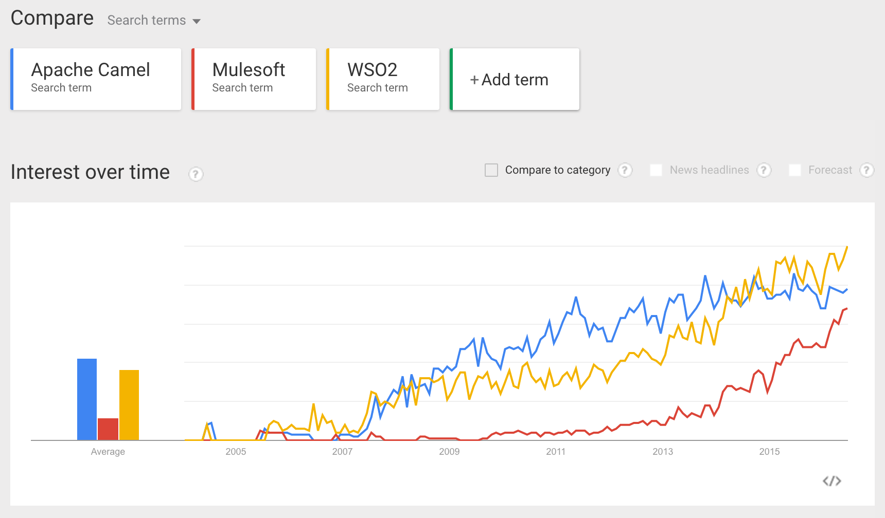The width and height of the screenshot is (885, 518).
Task: Click the plus icon in Add term
Action: pyautogui.click(x=474, y=80)
